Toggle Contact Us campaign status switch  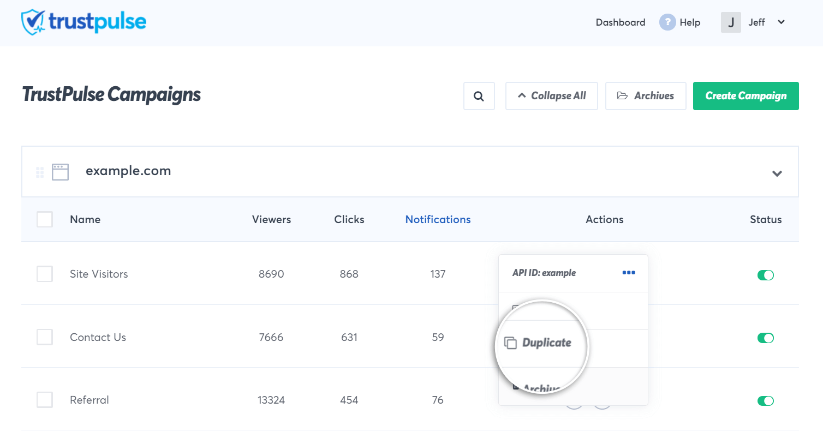point(765,338)
